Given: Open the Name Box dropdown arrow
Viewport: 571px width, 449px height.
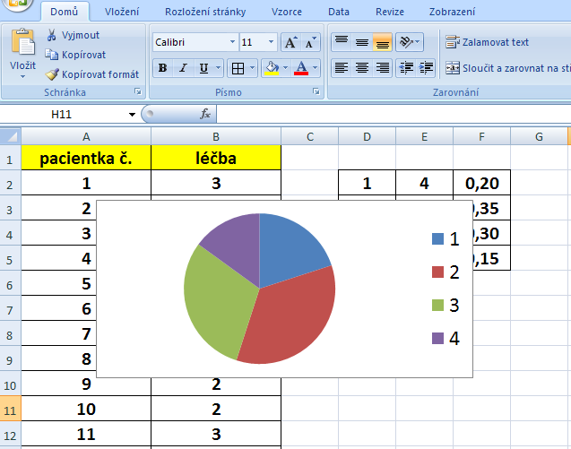Looking at the screenshot, I should point(132,115).
